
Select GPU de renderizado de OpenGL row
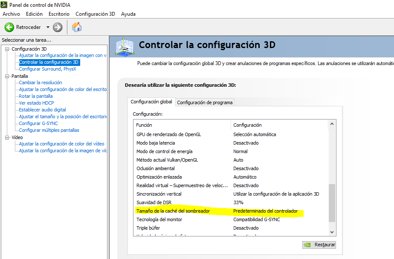point(231,134)
